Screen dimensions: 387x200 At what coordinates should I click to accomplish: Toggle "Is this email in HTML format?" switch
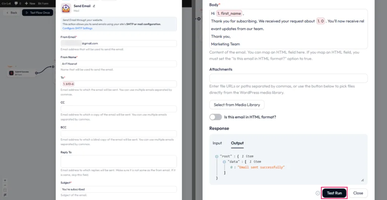click(x=215, y=117)
